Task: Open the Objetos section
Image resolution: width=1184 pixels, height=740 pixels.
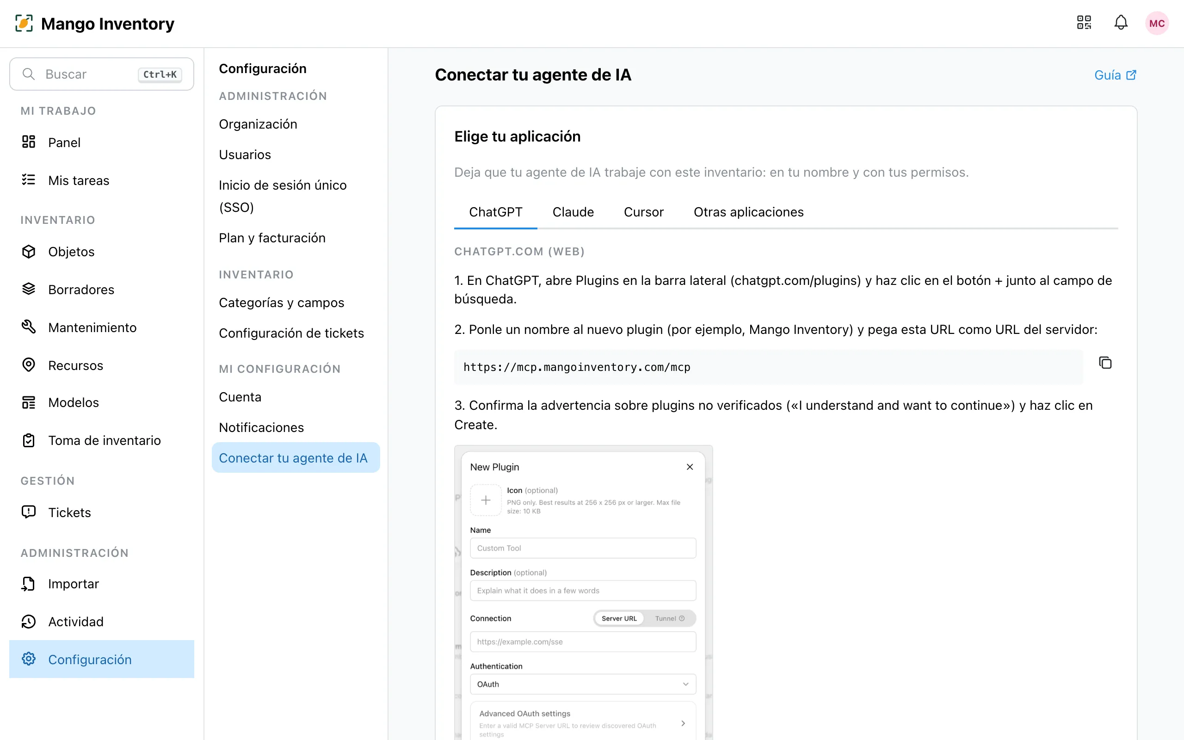Action: (x=102, y=252)
